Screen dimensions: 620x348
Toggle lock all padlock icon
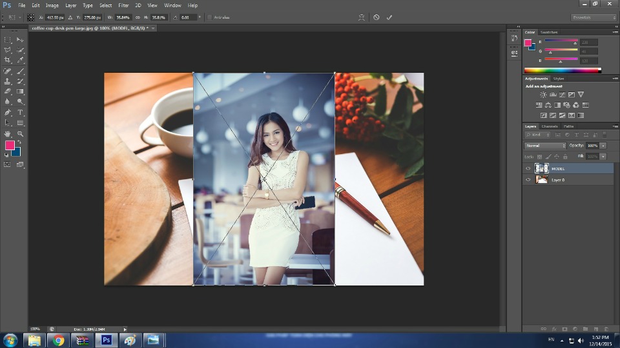pos(566,157)
